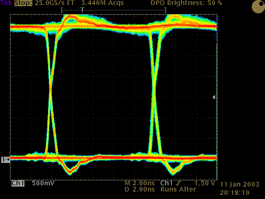Click the 500mV vertical scale readout

[x=43, y=183]
